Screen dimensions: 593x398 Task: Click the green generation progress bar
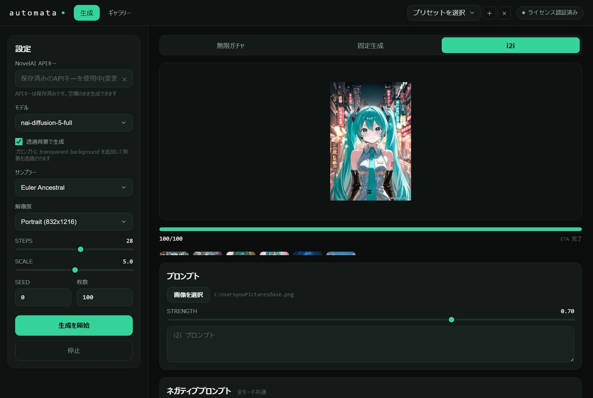click(371, 229)
